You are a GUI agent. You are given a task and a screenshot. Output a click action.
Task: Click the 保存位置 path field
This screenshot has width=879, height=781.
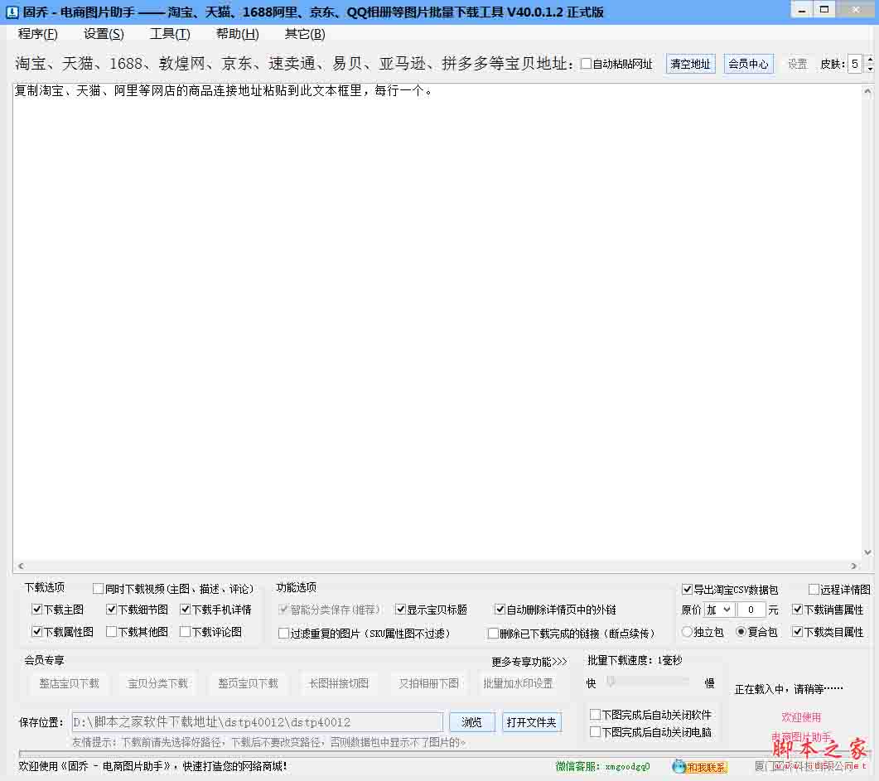coord(258,722)
